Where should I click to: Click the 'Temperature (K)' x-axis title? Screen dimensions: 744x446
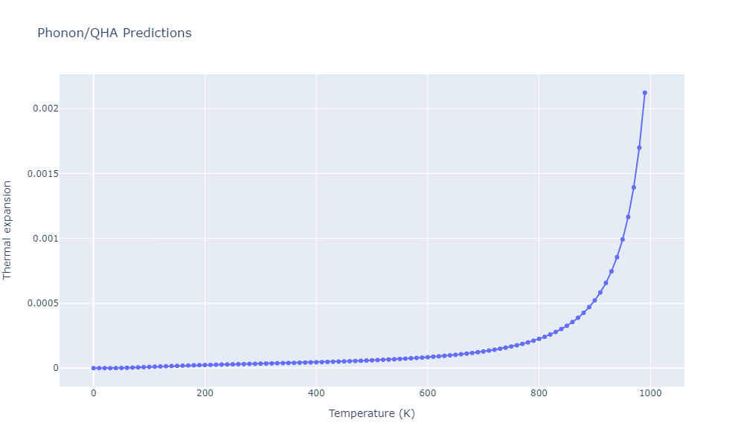tap(371, 413)
